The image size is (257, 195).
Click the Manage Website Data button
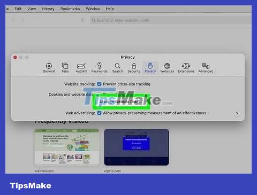pos(121,102)
